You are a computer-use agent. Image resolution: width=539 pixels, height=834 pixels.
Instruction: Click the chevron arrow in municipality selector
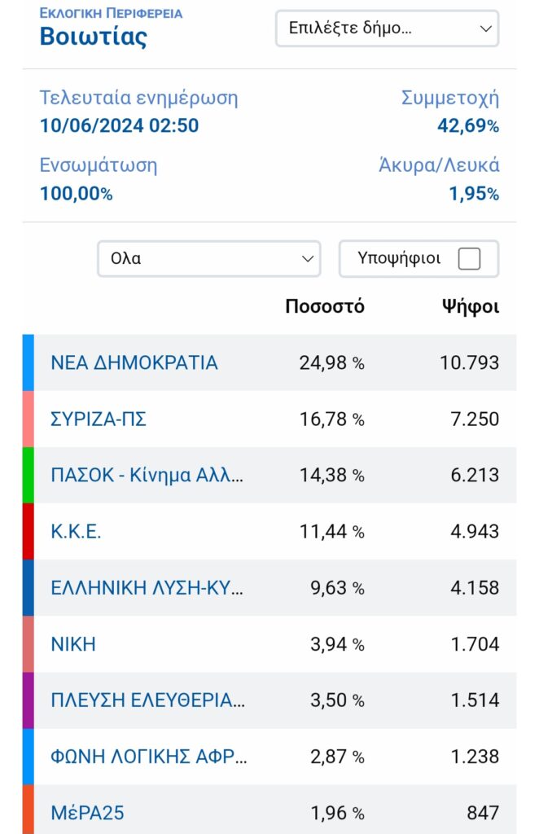coord(485,29)
